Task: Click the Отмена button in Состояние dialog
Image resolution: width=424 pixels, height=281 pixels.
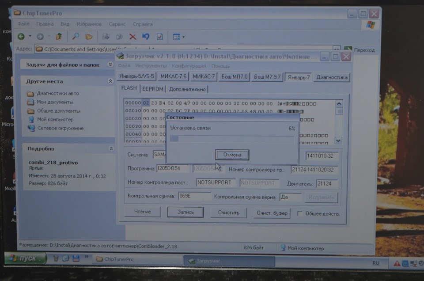Action: 232,155
